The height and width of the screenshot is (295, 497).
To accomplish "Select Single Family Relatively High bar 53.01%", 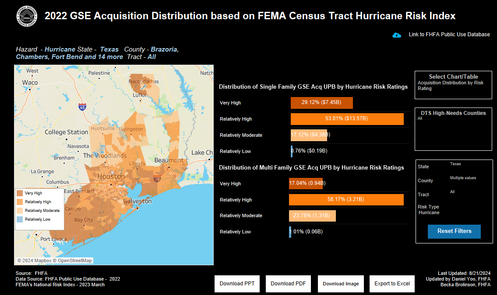I will coord(347,119).
